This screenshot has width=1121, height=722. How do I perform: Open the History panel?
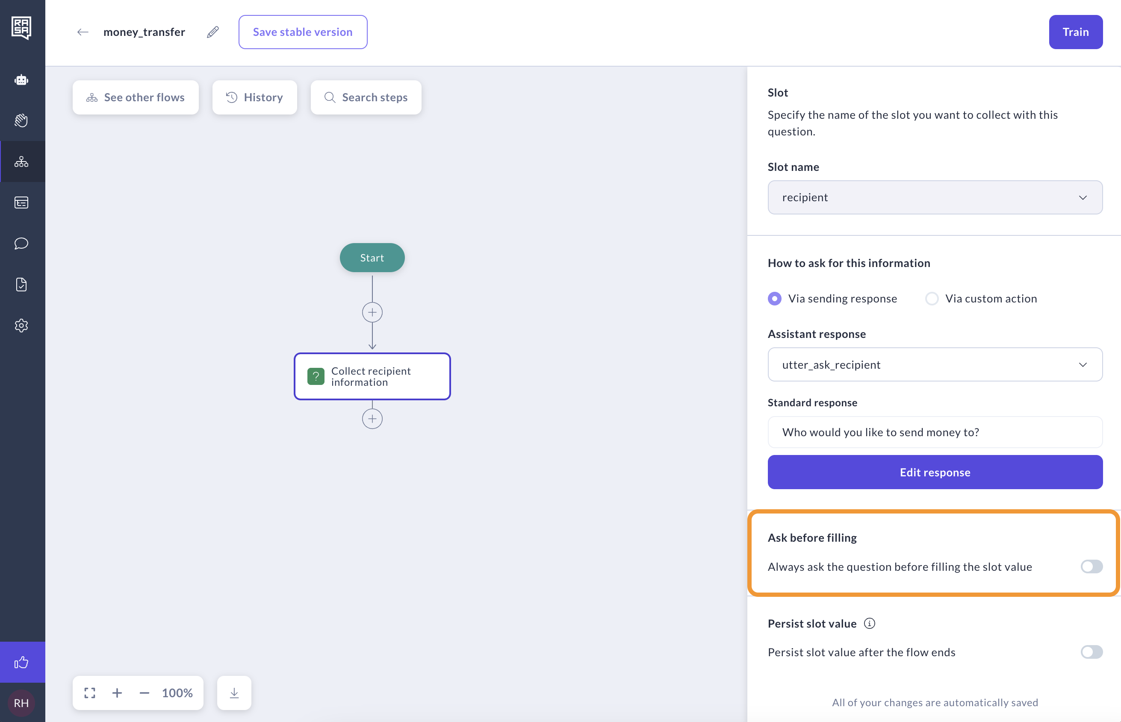[x=254, y=97]
